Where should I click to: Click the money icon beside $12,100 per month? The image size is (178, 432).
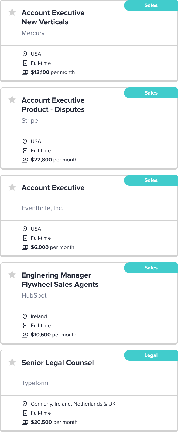pos(25,72)
